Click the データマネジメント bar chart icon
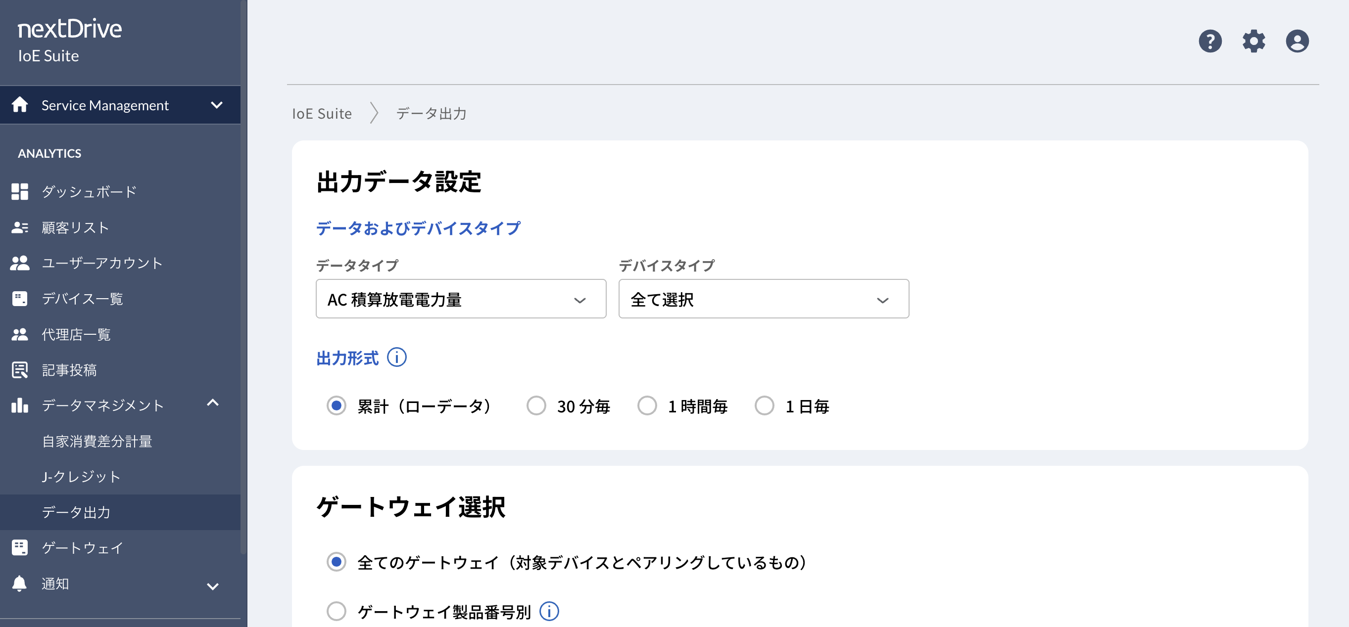The width and height of the screenshot is (1349, 627). point(20,405)
